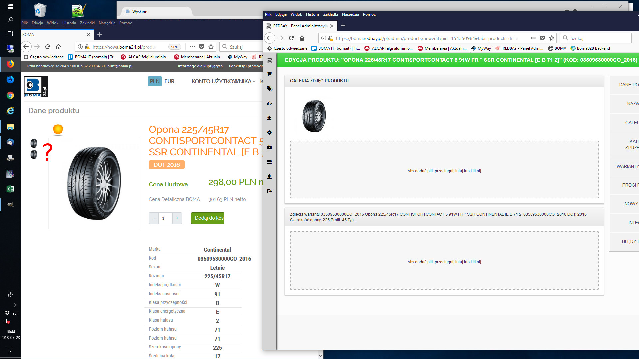Click the tire thumbnail in product gallery
Image resolution: width=639 pixels, height=359 pixels.
pyautogui.click(x=314, y=116)
